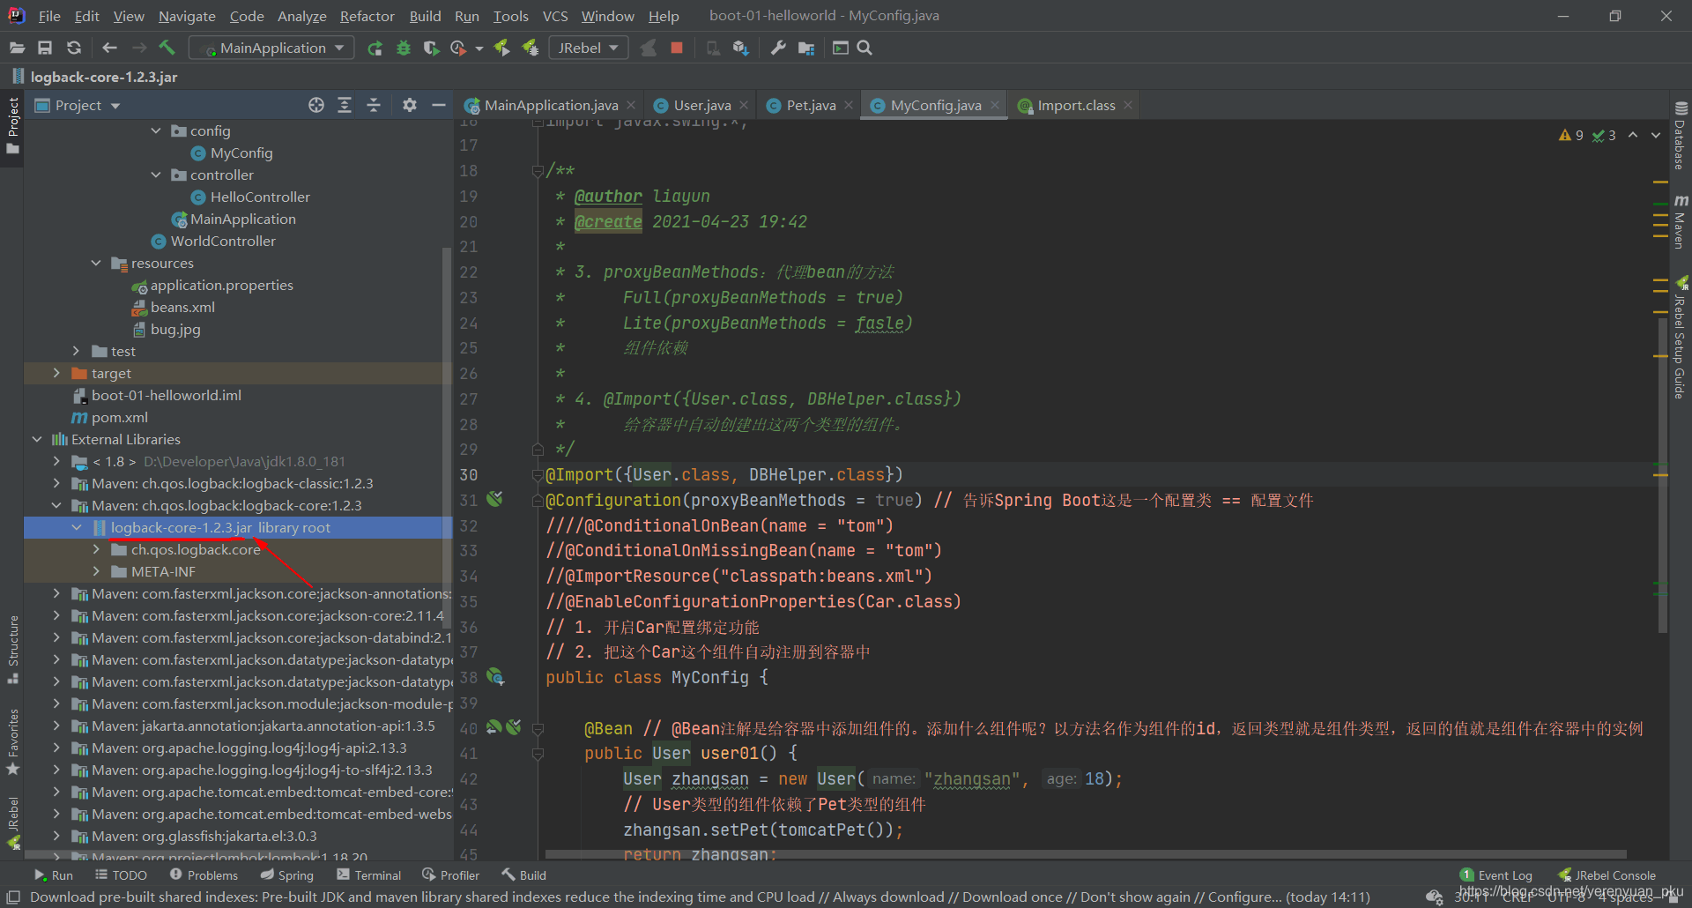Click the gutter icon on line 38
Screen dimensions: 1692x908
click(x=495, y=677)
